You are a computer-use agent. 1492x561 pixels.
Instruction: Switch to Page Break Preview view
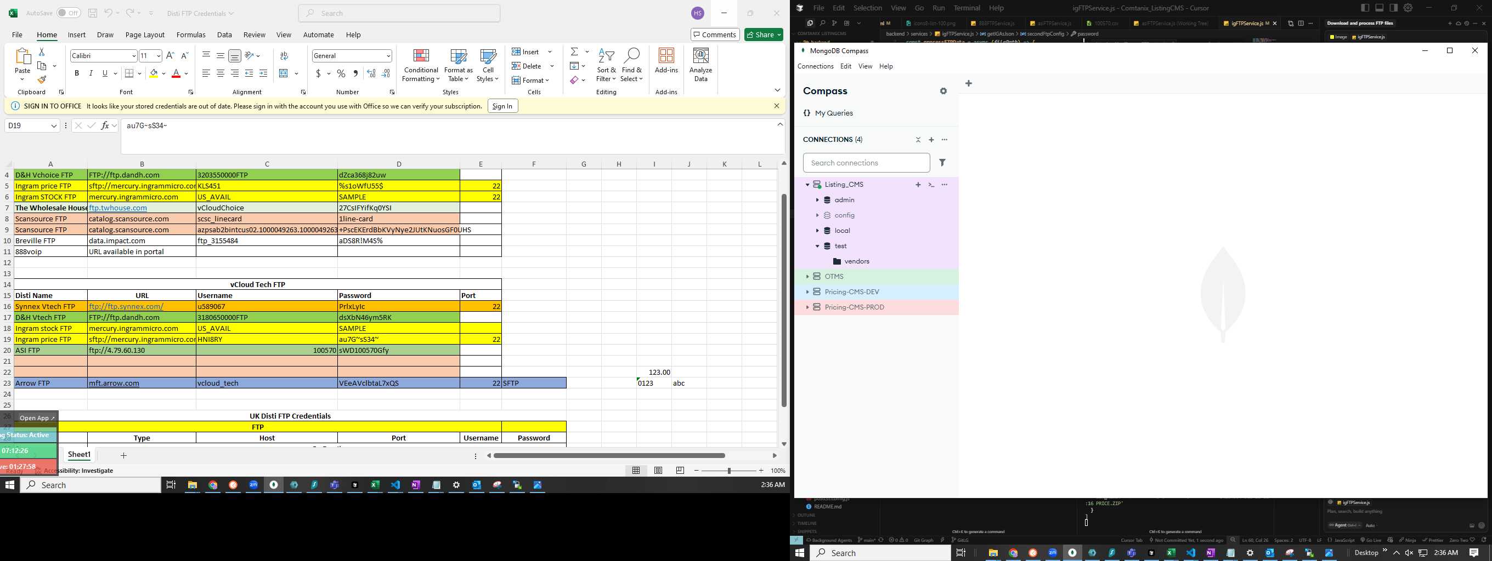coord(680,471)
